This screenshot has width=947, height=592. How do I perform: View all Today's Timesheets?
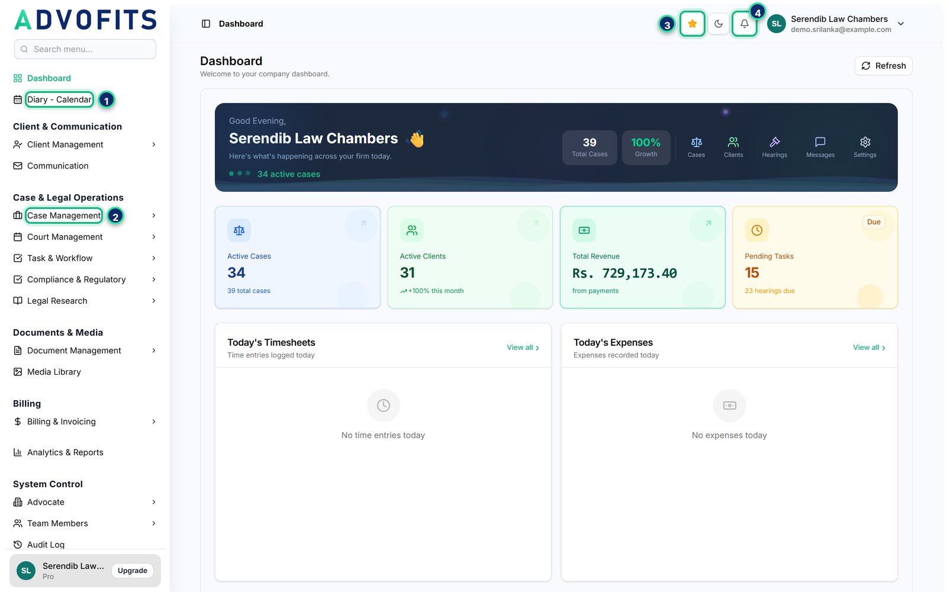523,348
